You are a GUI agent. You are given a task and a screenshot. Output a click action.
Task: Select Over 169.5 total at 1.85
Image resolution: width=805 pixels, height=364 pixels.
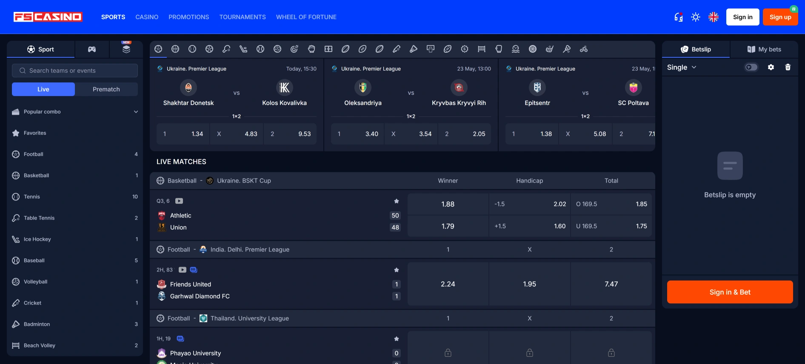click(x=611, y=204)
